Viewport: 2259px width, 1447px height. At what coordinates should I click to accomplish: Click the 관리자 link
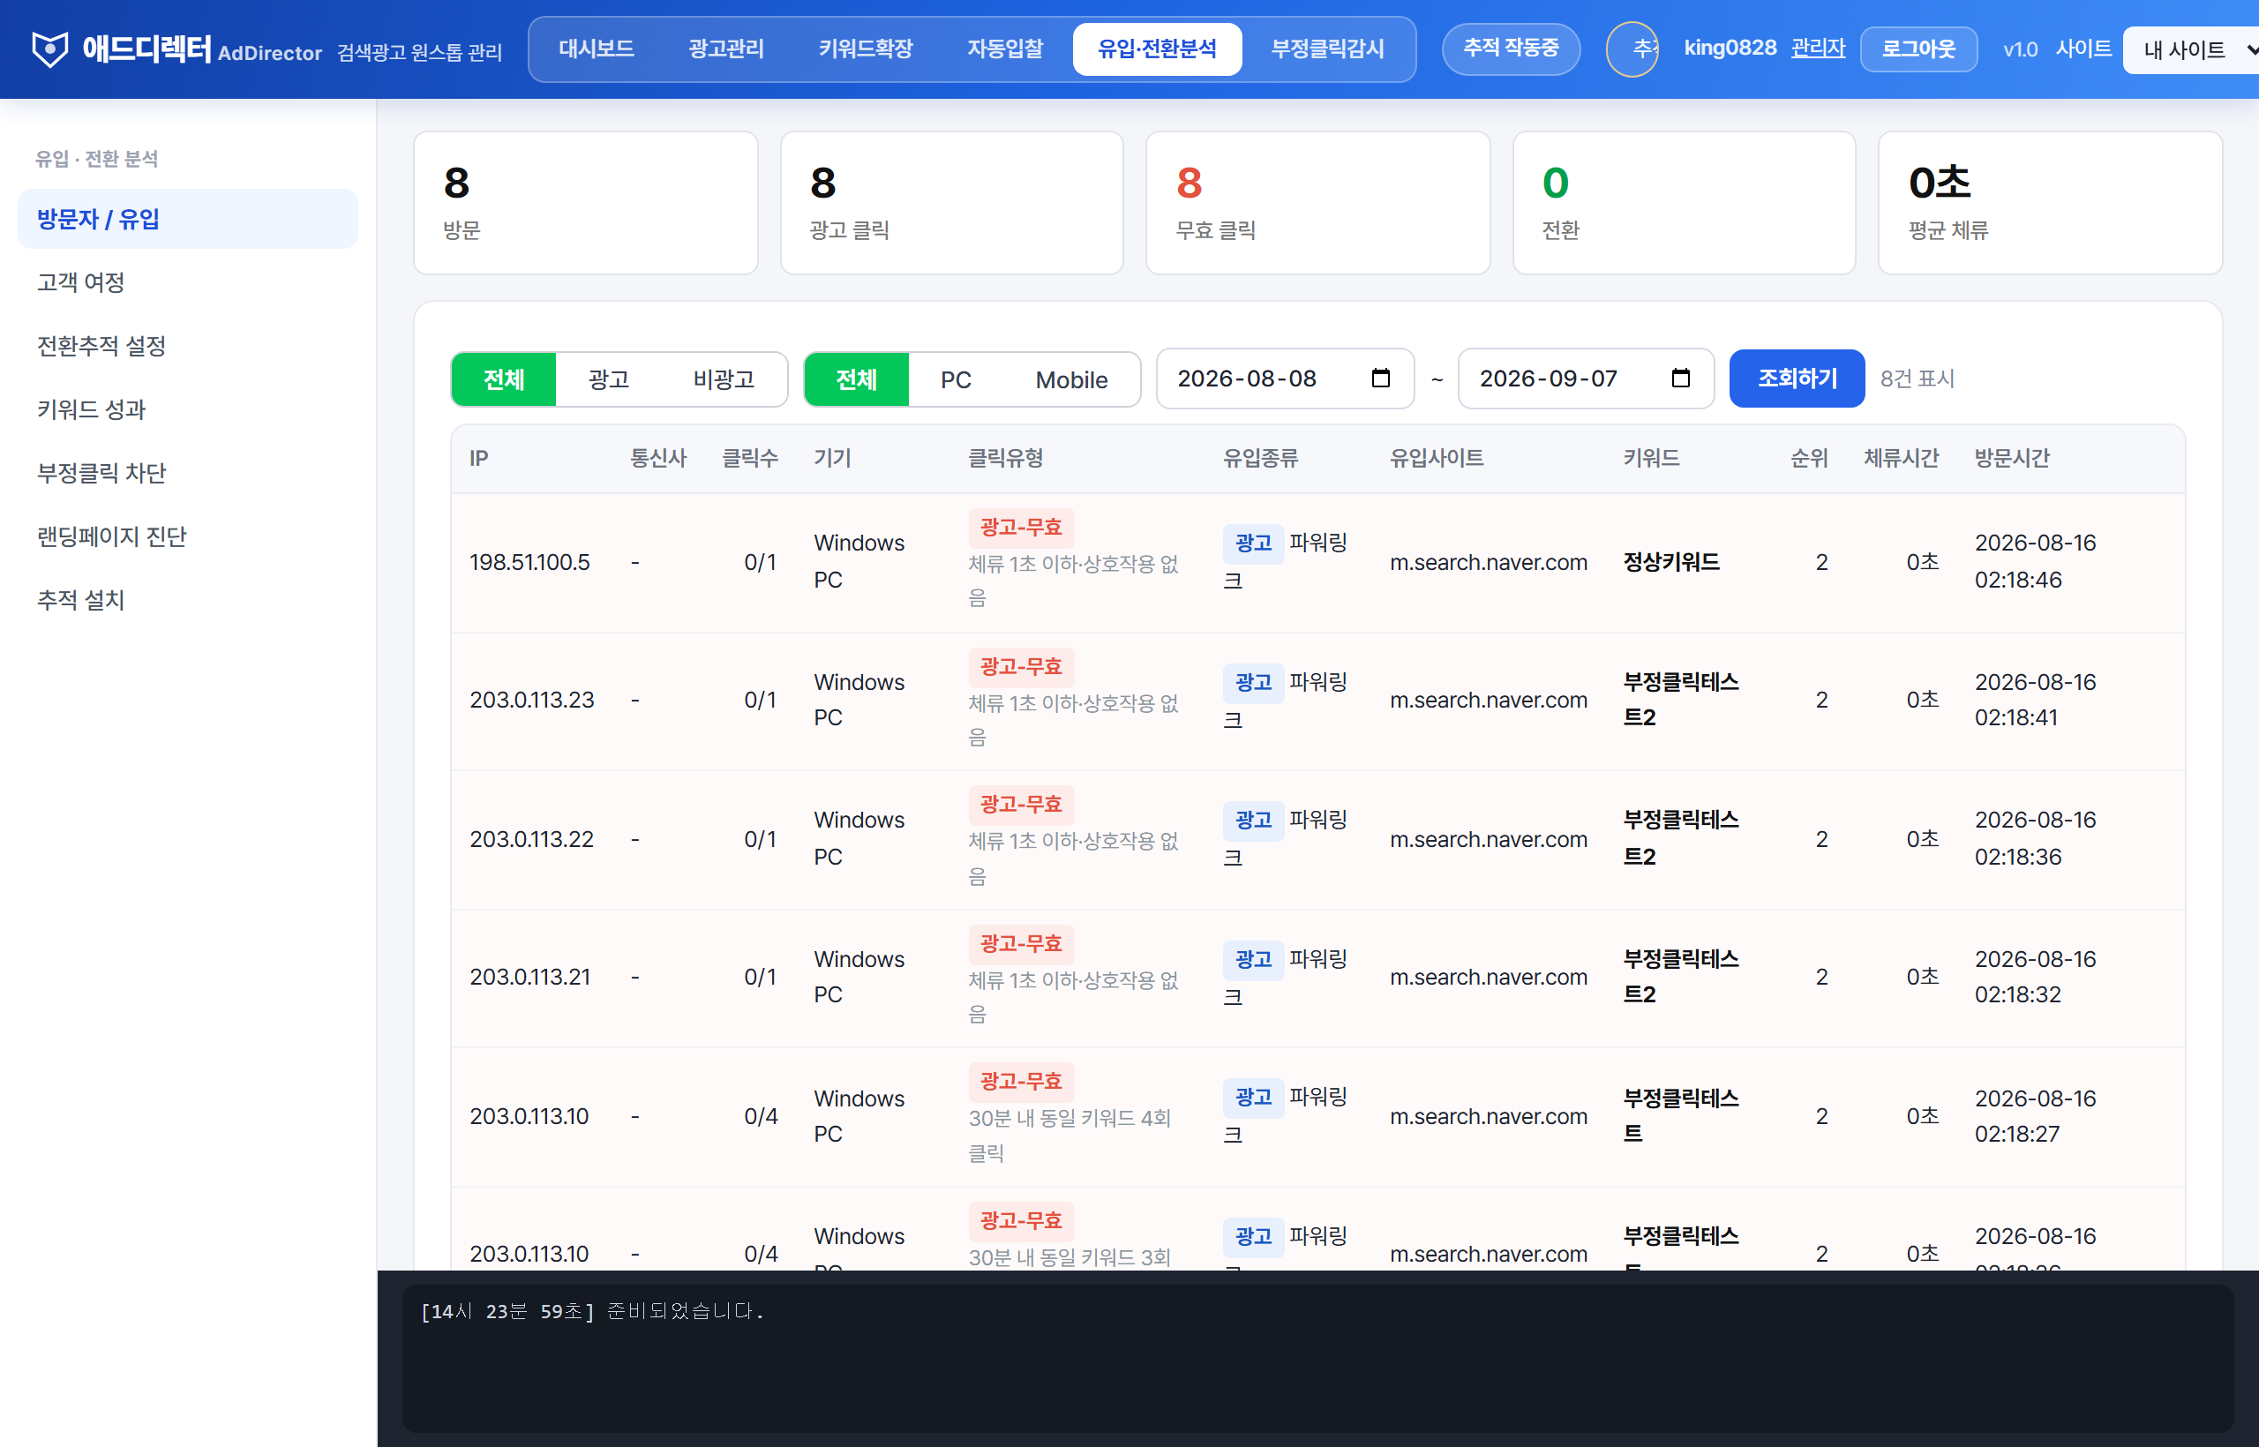point(1818,48)
